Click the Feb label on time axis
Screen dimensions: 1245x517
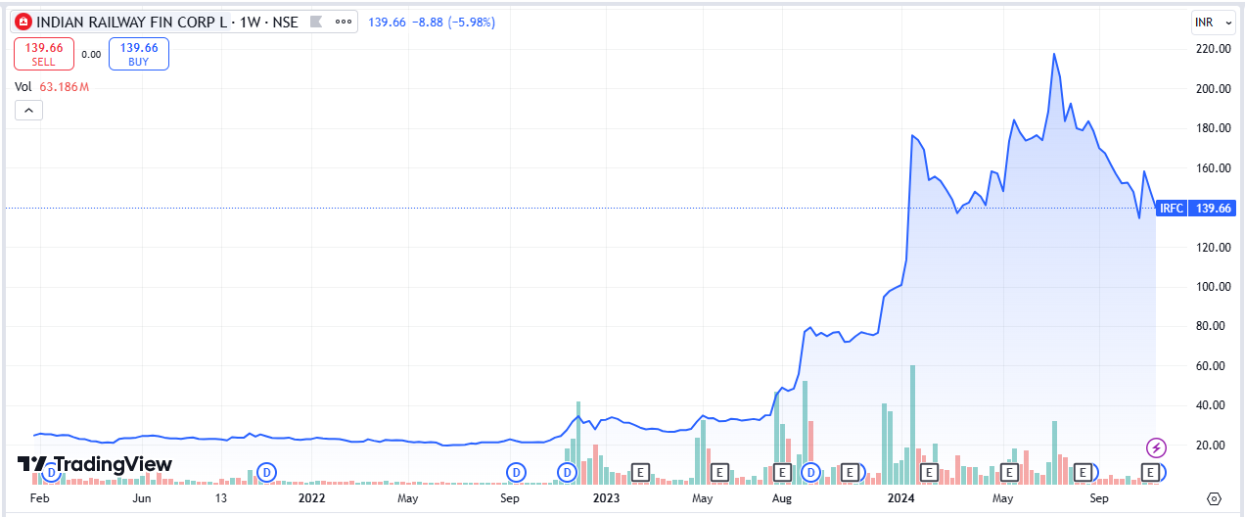39,498
